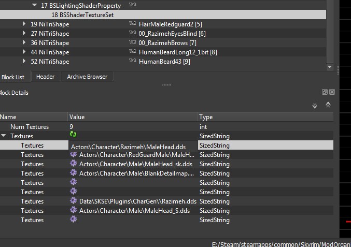The image size is (351, 247).
Task: Click the Txt icon beside HumanBeard43
Action: (x=133, y=61)
